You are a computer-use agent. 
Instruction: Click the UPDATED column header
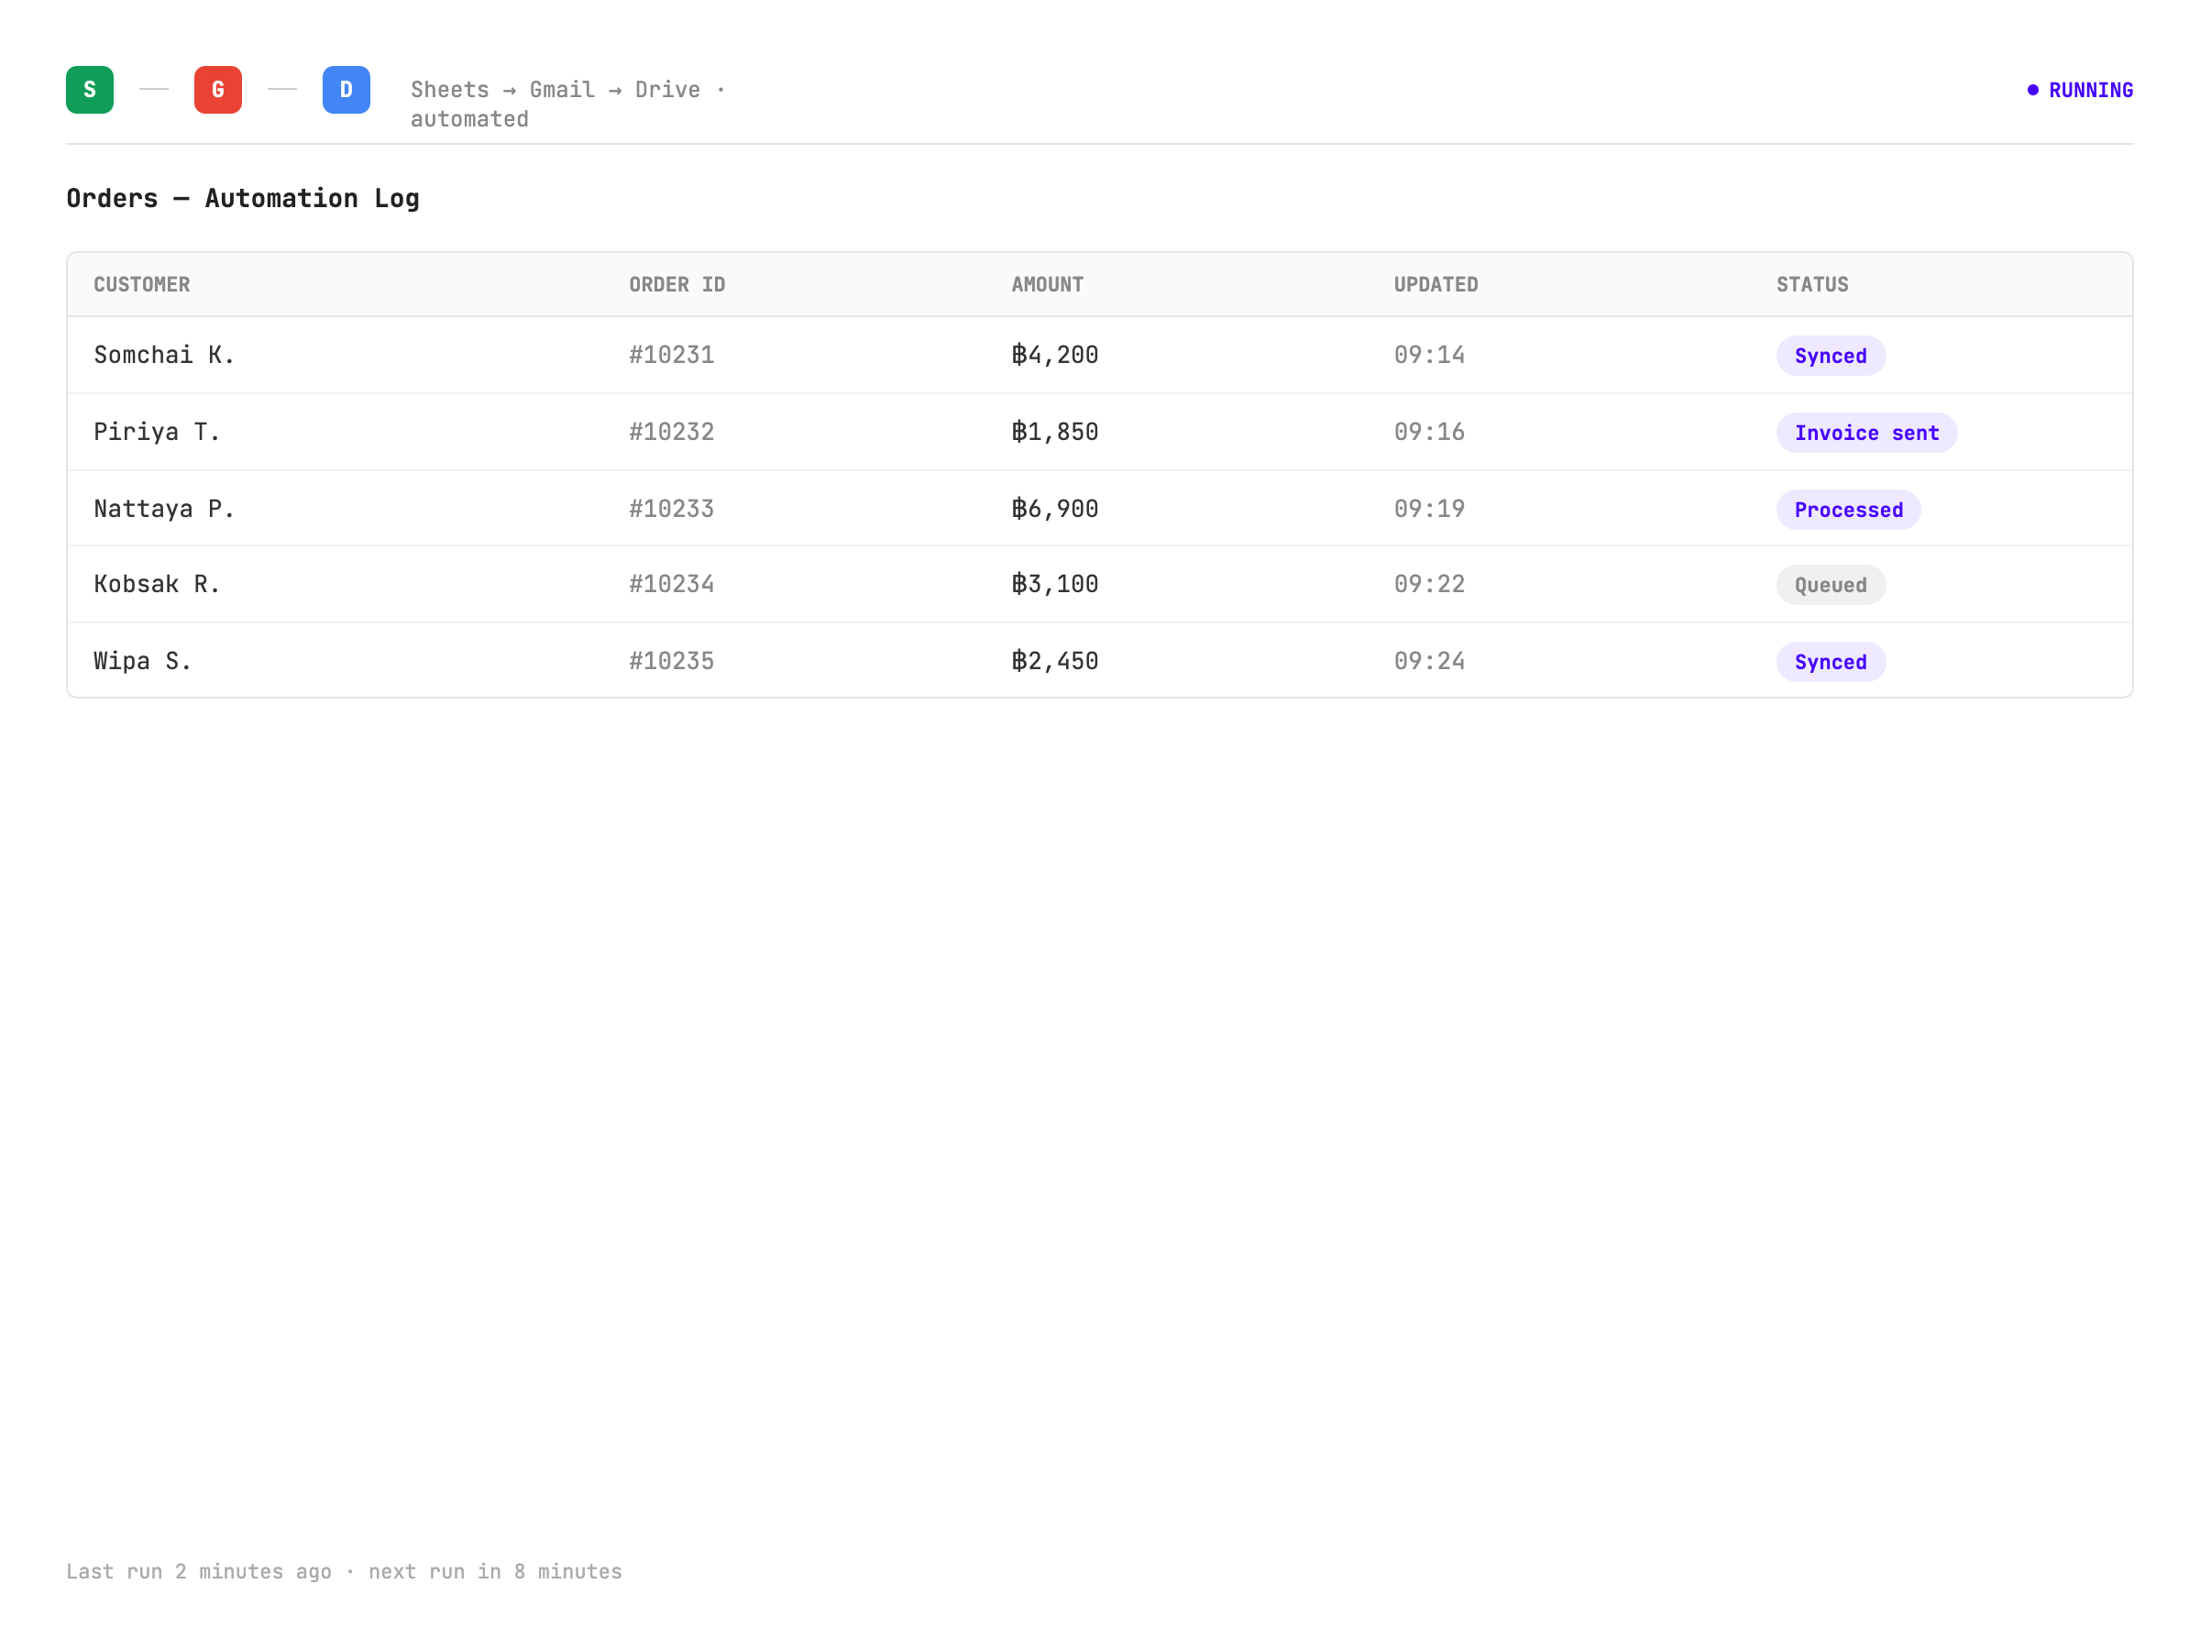pyautogui.click(x=1436, y=284)
